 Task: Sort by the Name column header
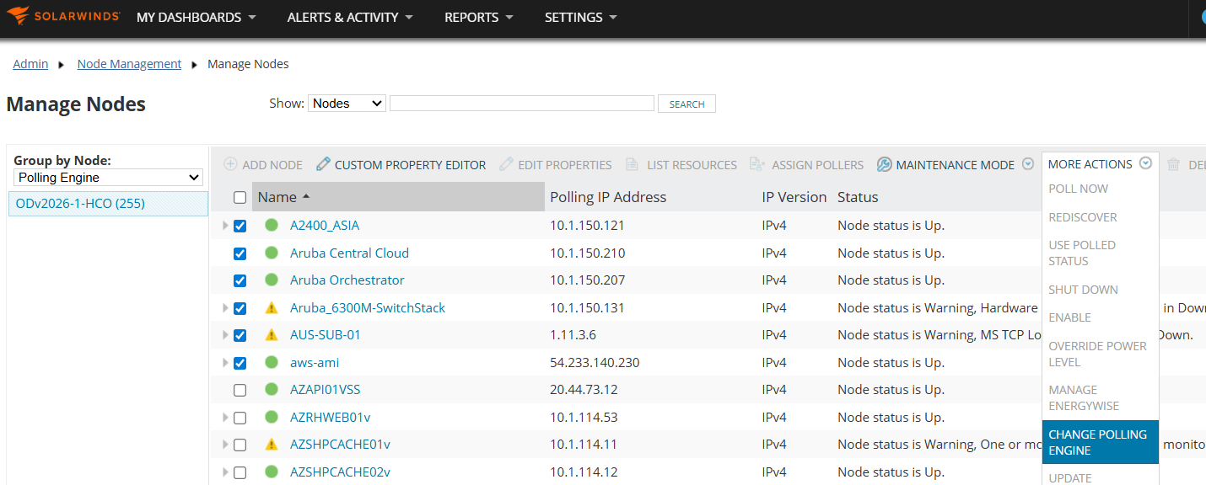tap(398, 197)
